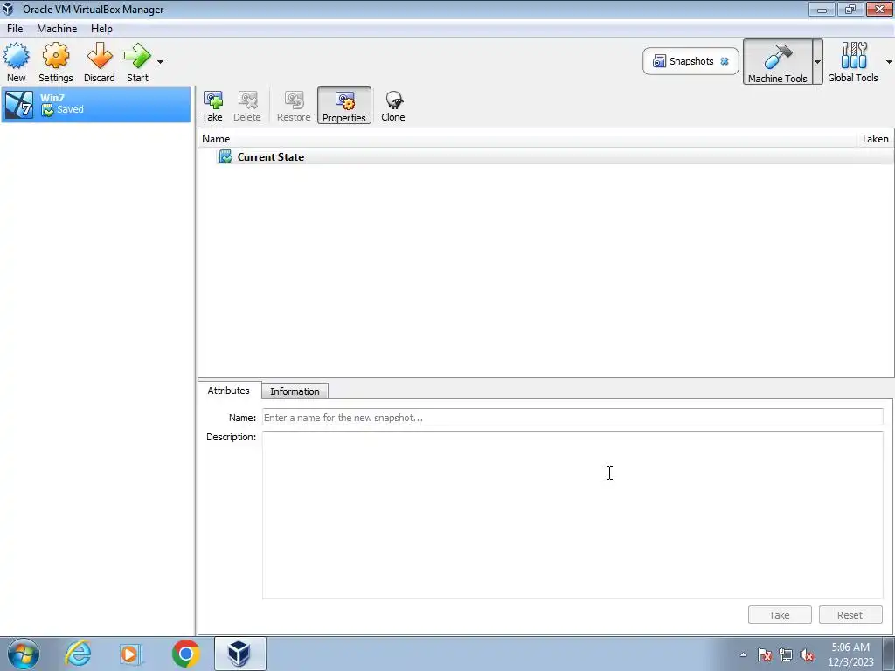Click the network tray icon
The image size is (895, 671).
786,655
